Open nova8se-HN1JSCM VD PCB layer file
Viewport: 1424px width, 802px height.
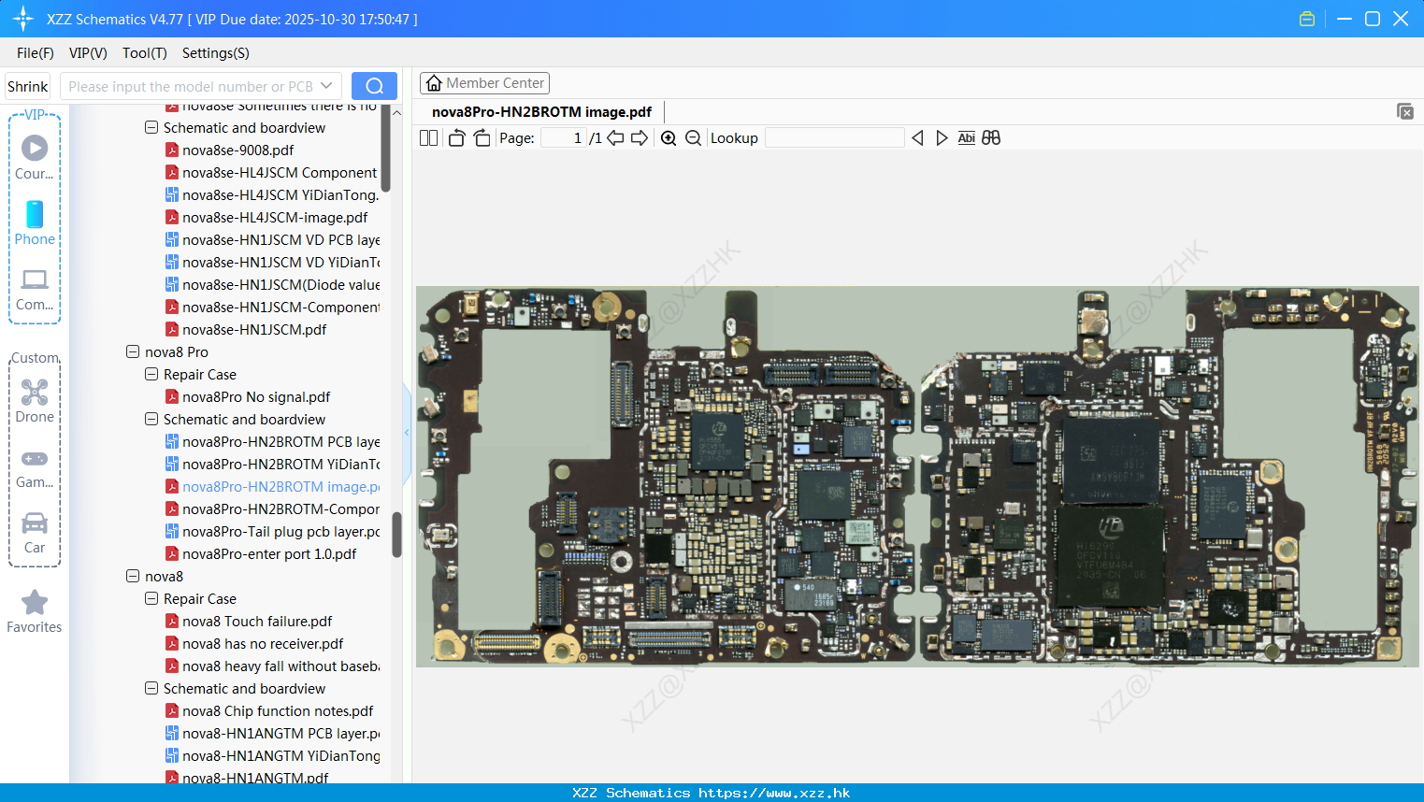point(272,240)
